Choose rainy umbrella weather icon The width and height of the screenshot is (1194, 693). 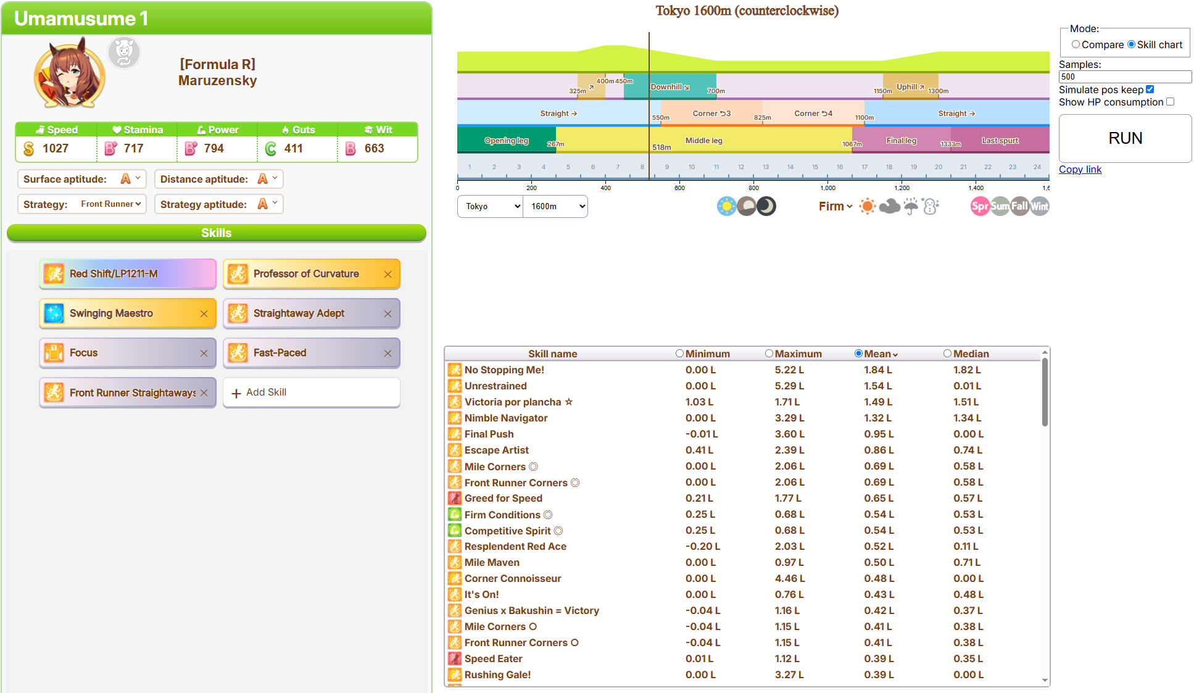(x=911, y=206)
